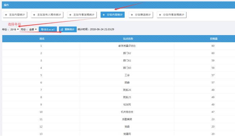Viewport: 235px width, 136px height.
Task: Select the 后勤集团 table row
Action: point(127,119)
